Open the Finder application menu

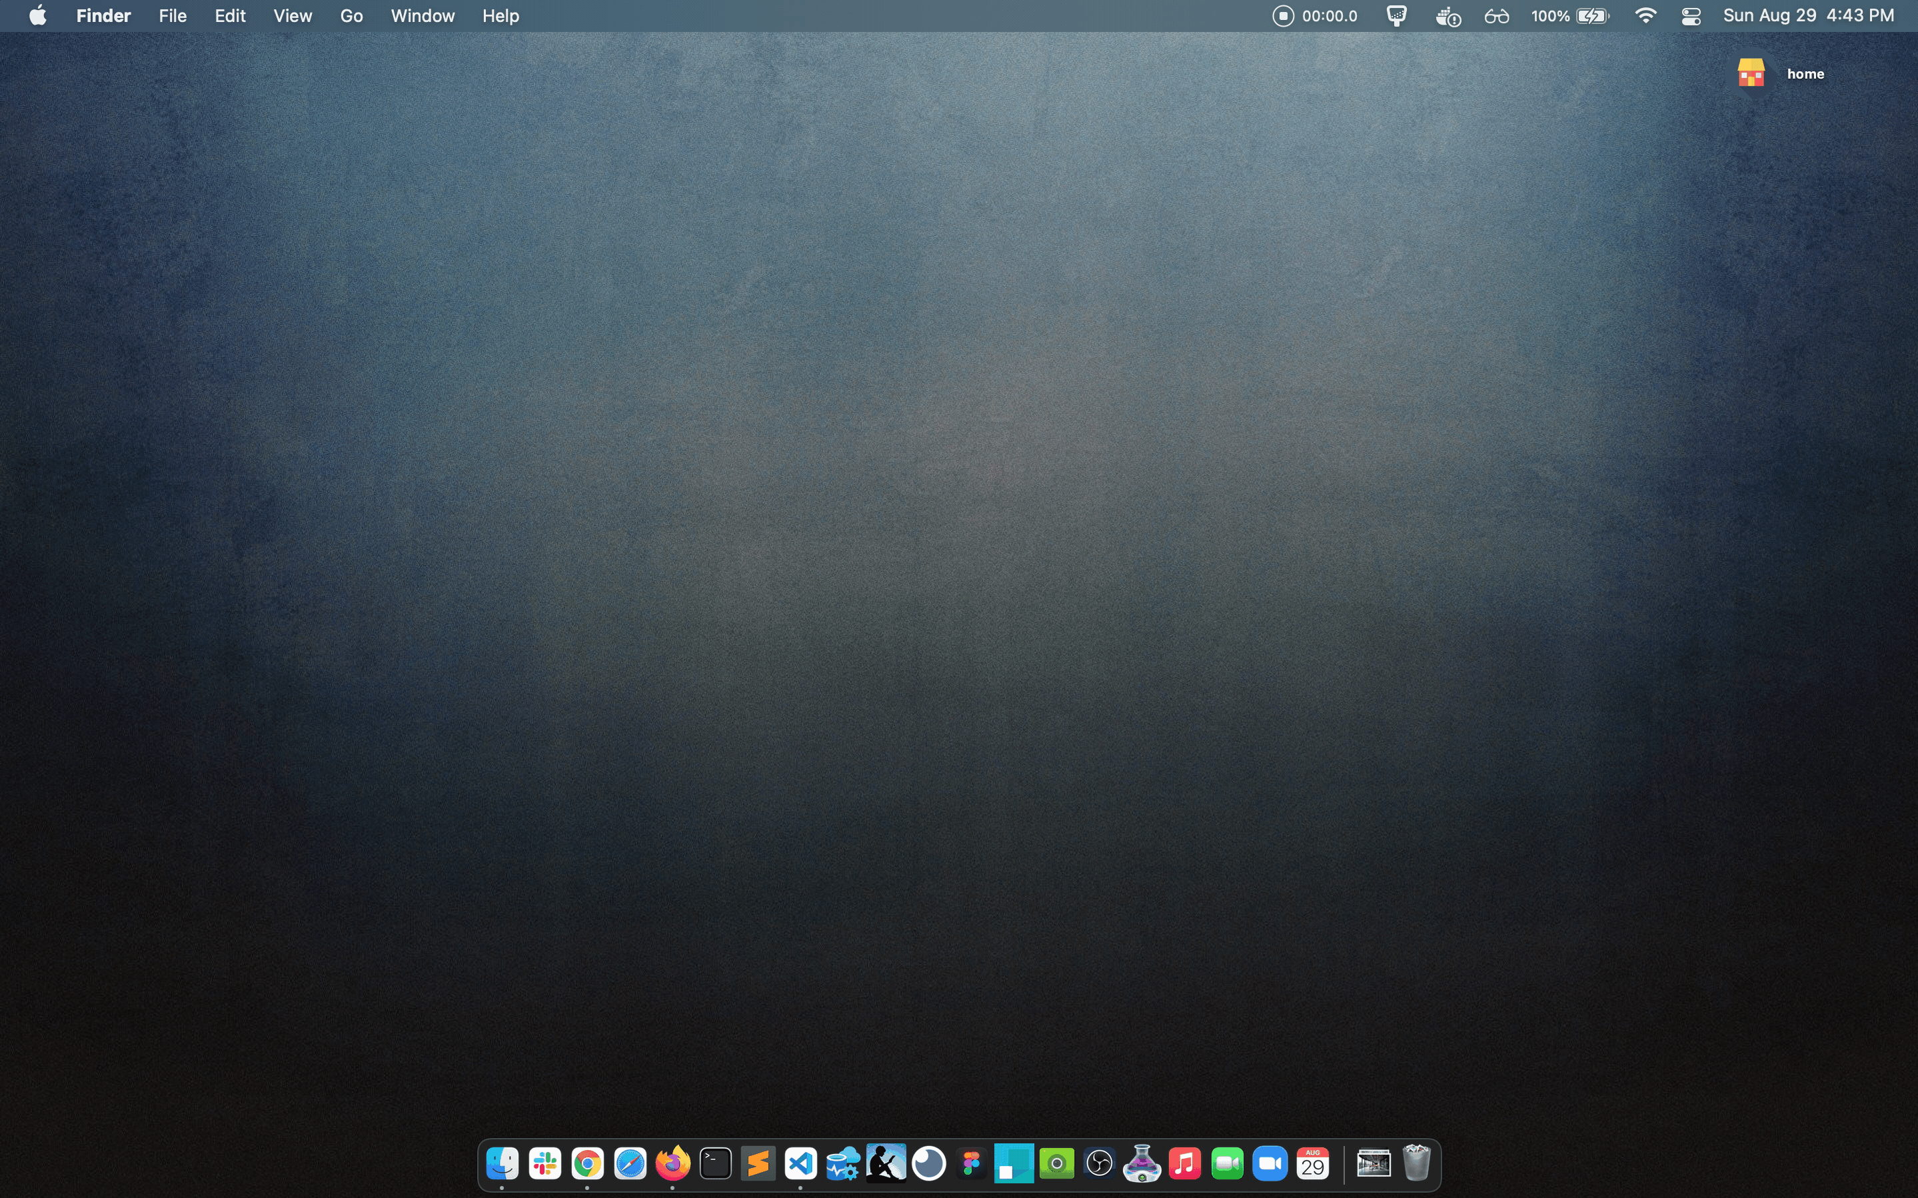pyautogui.click(x=104, y=16)
